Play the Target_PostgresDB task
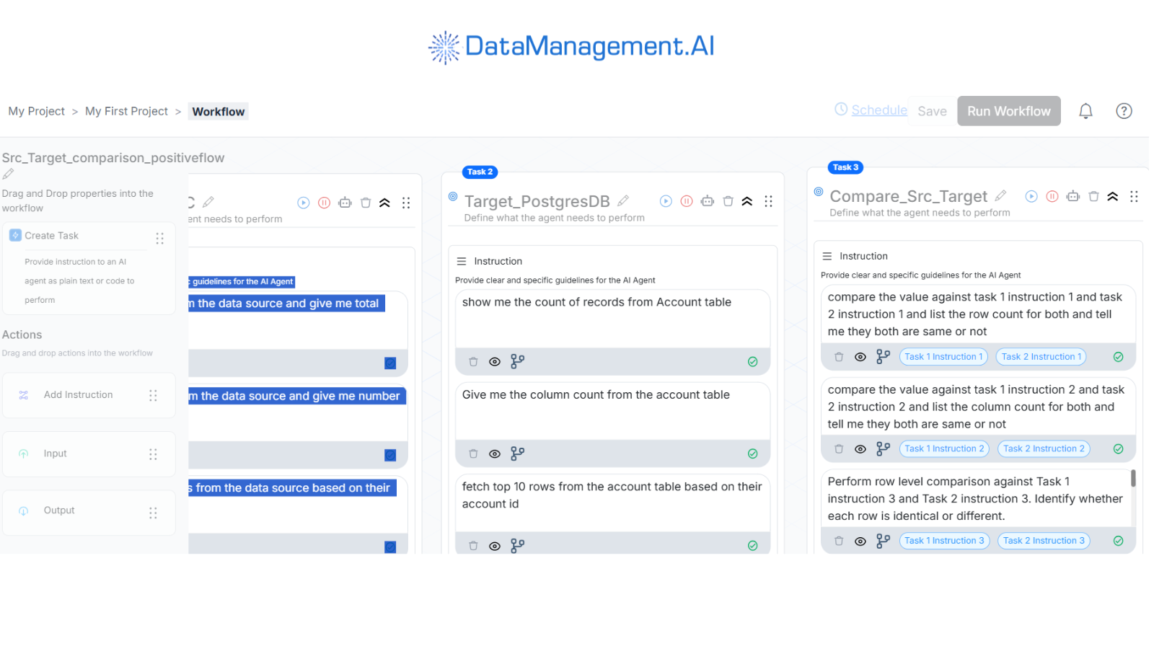This screenshot has height=646, width=1154. point(666,201)
